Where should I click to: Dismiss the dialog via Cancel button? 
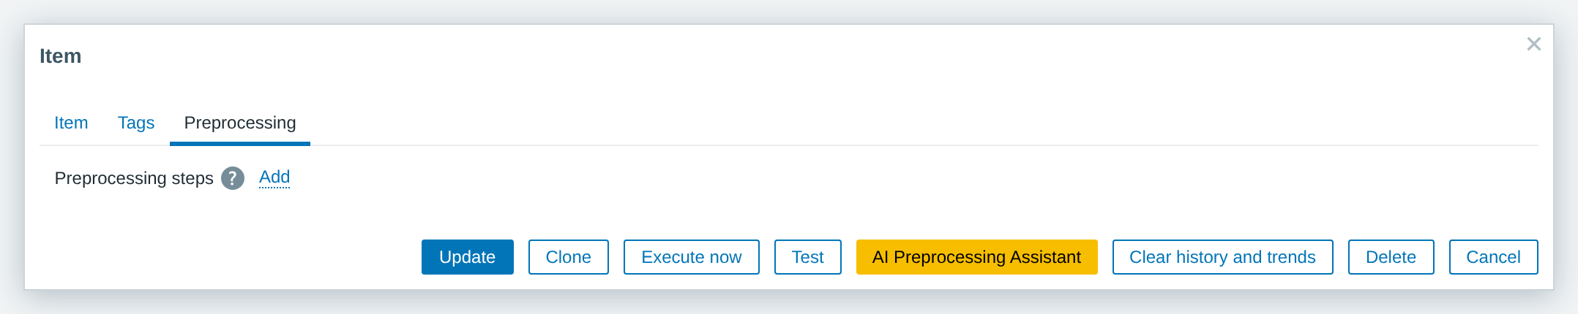pyautogui.click(x=1494, y=257)
